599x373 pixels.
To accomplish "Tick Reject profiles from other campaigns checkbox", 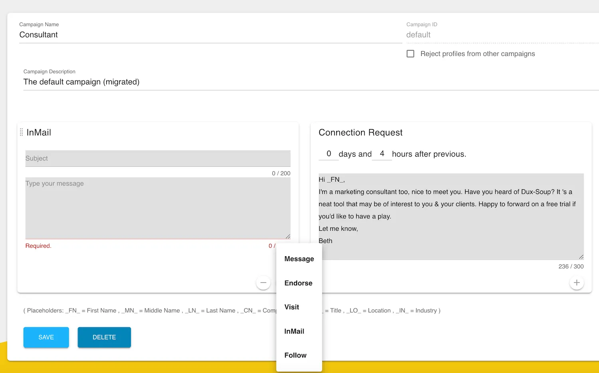I will click(x=410, y=54).
